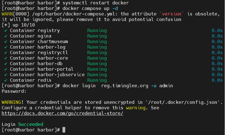Click the checkmark next to Container nginx
The width and height of the screenshot is (225, 135).
(x=6, y=36)
